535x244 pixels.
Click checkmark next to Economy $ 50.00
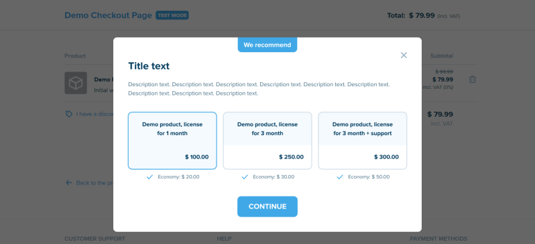tap(340, 177)
